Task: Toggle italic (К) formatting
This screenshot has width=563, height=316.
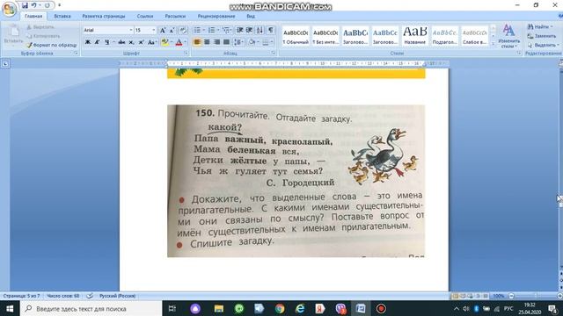Action: coord(97,42)
